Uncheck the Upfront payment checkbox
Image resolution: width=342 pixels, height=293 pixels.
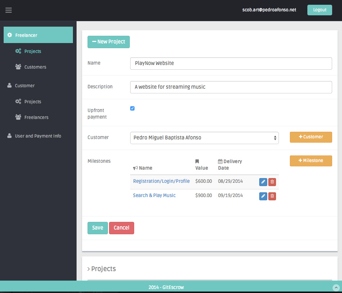132,108
